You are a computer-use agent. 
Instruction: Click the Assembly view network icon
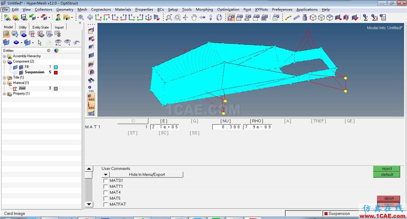[x=15, y=34]
